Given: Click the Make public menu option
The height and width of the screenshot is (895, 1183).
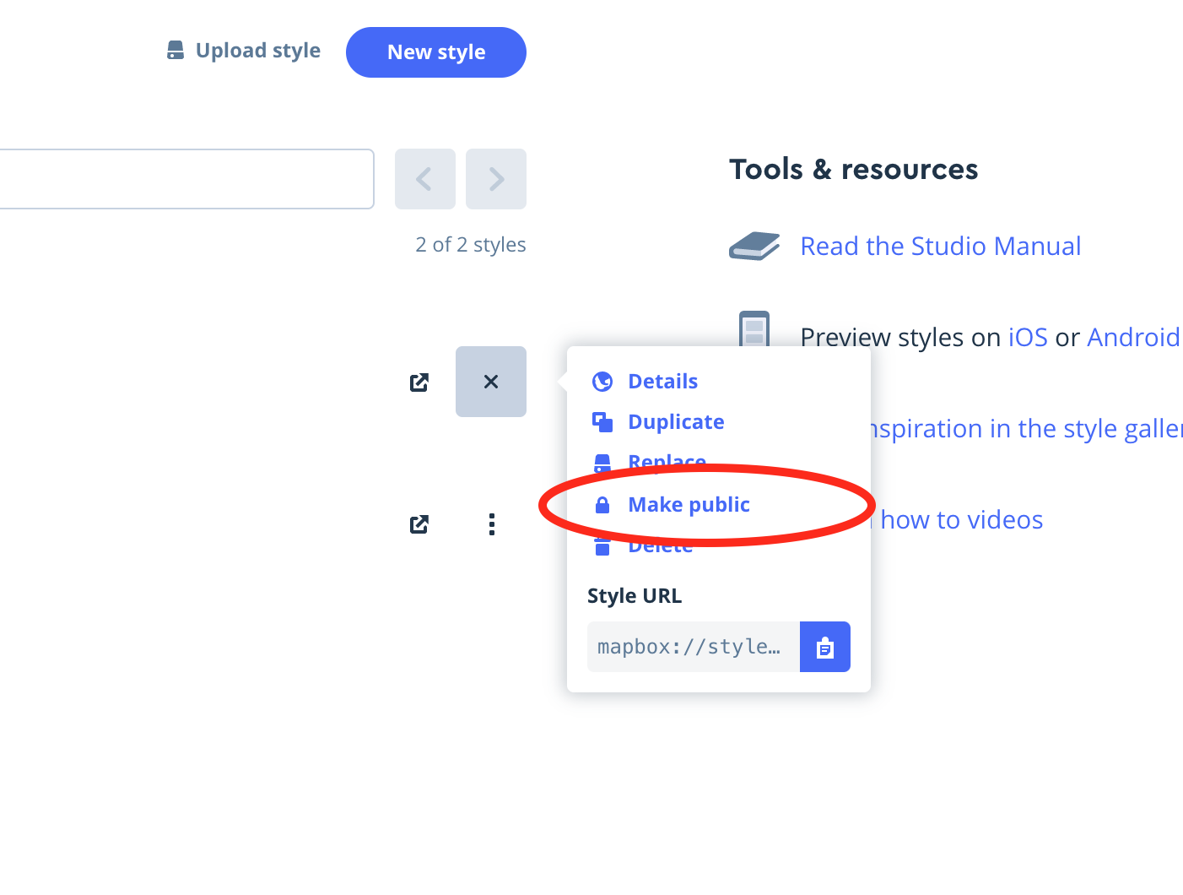Looking at the screenshot, I should tap(689, 505).
